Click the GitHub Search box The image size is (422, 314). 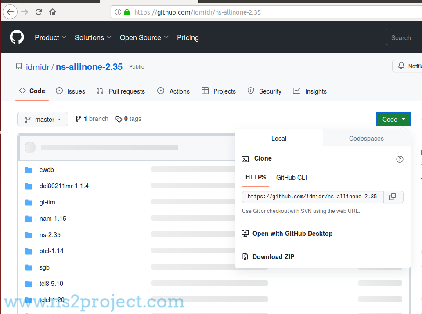[x=404, y=37]
